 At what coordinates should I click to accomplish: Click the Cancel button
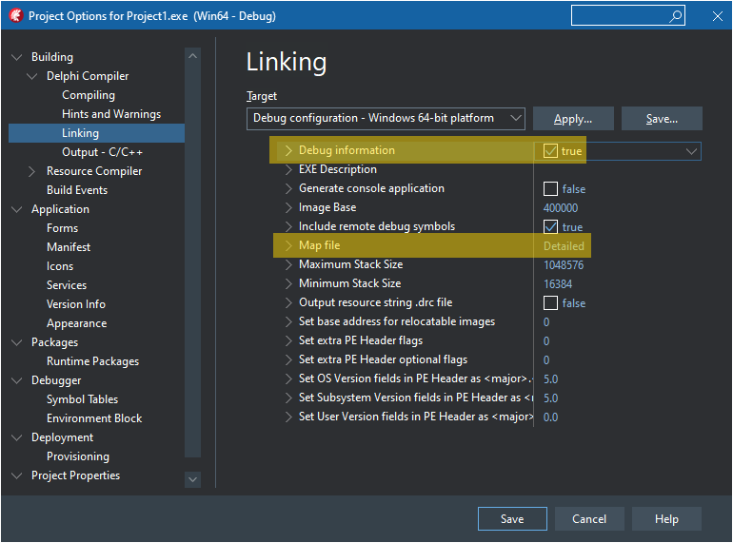(x=589, y=519)
